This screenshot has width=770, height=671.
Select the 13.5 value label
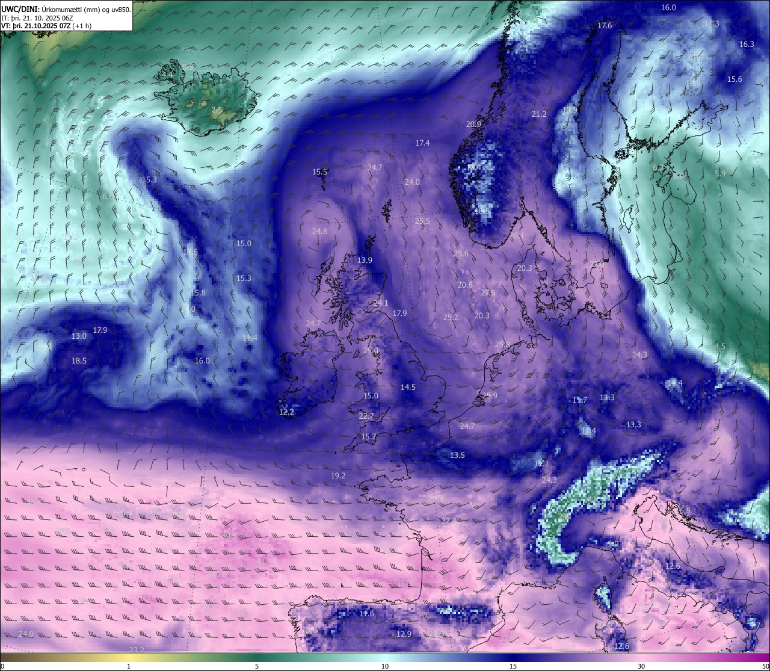pos(457,455)
